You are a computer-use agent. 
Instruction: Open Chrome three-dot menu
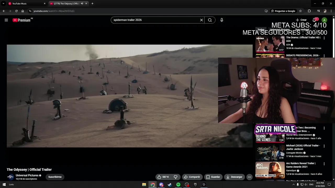pos(331,11)
